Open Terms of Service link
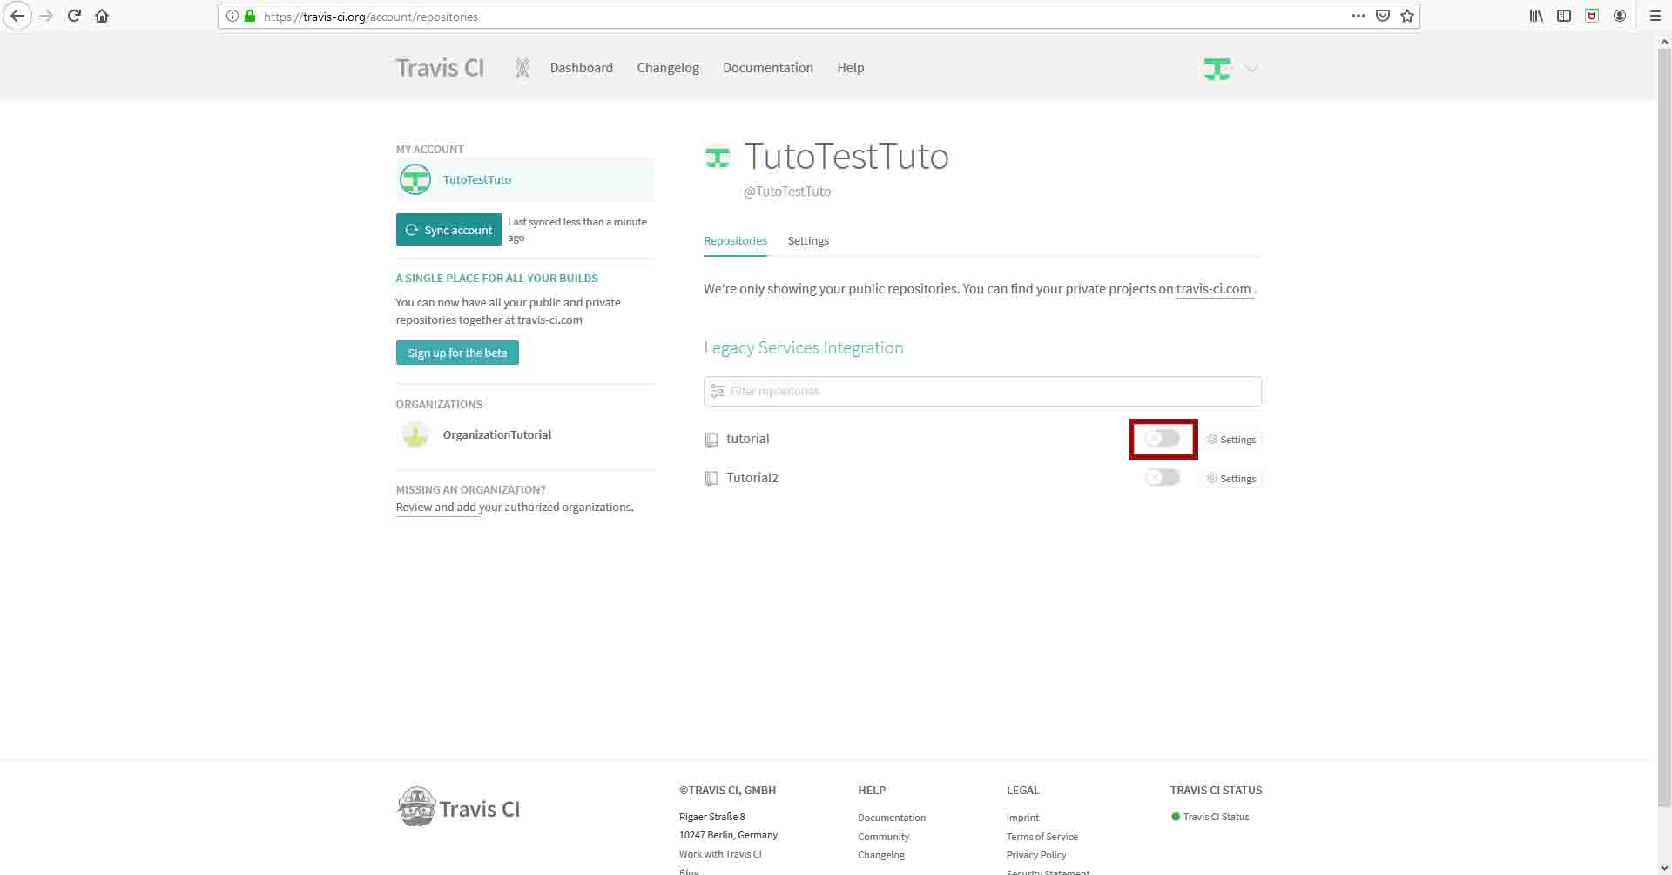1672x875 pixels. click(x=1042, y=837)
